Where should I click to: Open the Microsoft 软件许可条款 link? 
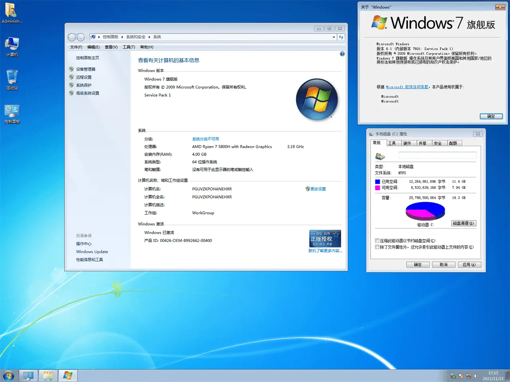point(407,87)
